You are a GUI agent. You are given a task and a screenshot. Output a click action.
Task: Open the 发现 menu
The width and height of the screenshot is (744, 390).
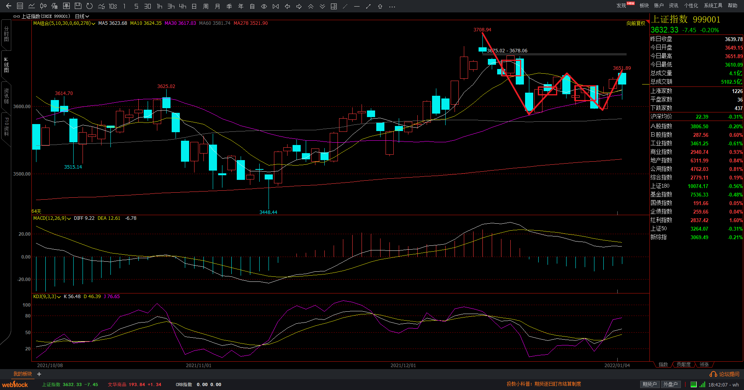click(621, 5)
